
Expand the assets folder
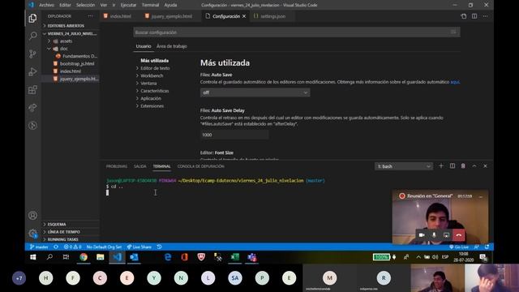(x=71, y=41)
